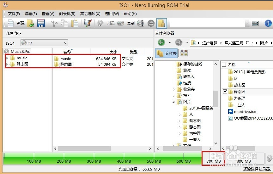273x174 pixels.
Task: Click the 刻录 burn disc icon
Action: coord(100,23)
